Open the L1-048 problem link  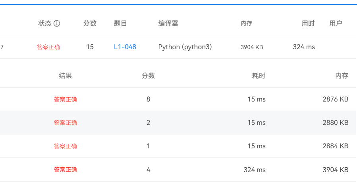[125, 47]
